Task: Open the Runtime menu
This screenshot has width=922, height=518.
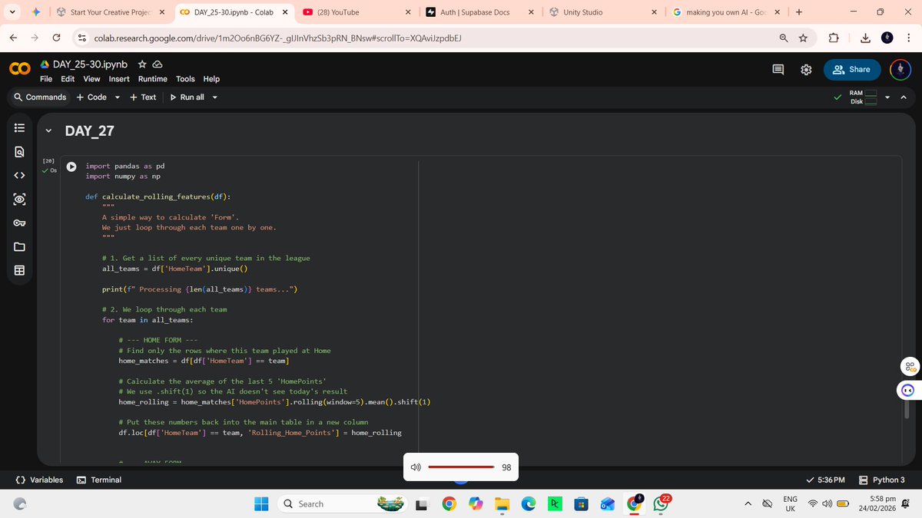Action: pos(153,78)
